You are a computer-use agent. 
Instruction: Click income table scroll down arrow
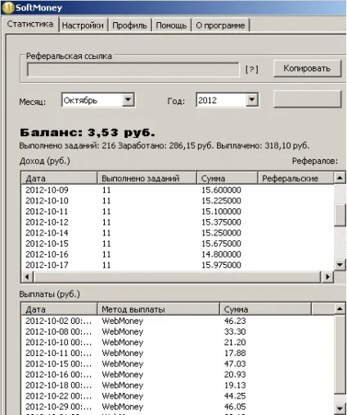[340, 265]
